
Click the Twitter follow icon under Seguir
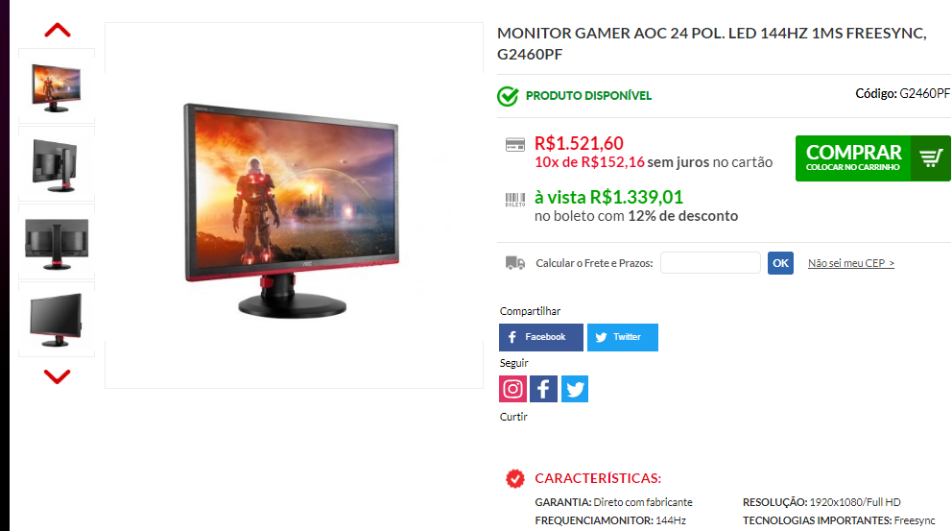(x=574, y=389)
